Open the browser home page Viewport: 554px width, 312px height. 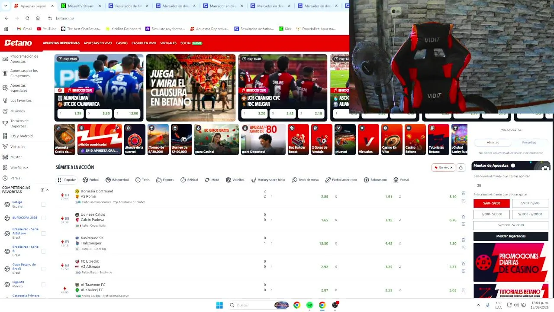38,18
